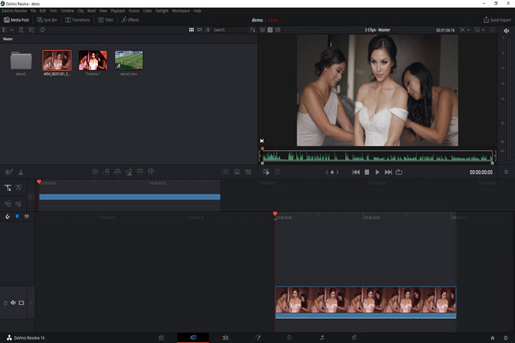Jump to next clip with fast-forward icon

click(388, 172)
